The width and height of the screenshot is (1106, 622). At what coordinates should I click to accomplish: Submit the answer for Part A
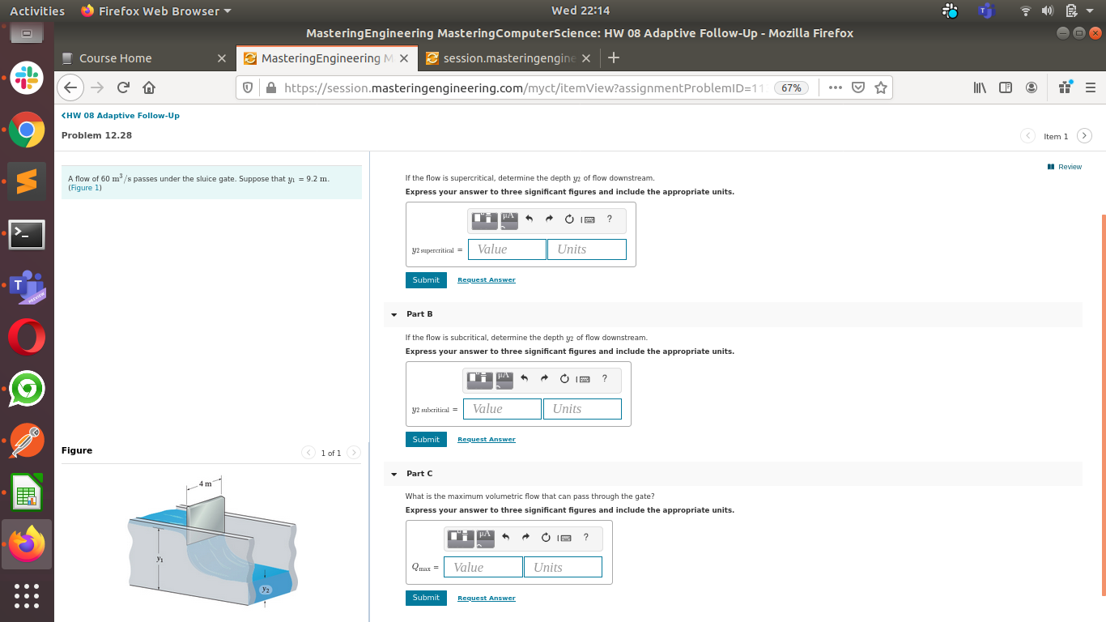click(x=426, y=279)
